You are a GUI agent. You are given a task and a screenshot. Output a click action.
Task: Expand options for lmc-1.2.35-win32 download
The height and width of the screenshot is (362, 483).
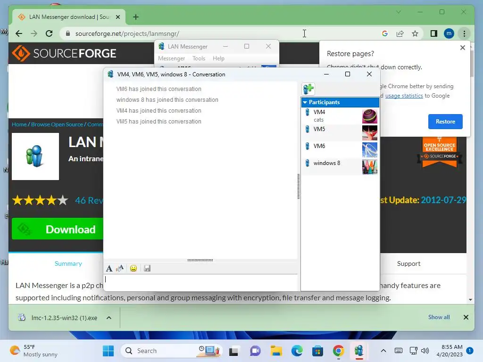pyautogui.click(x=109, y=318)
